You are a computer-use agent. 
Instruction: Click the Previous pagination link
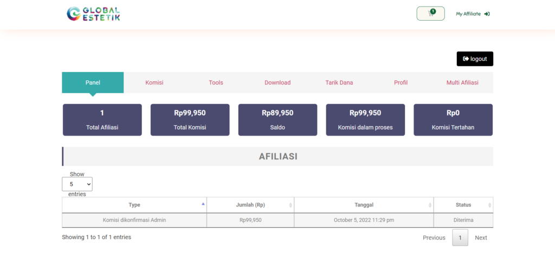[x=434, y=238]
